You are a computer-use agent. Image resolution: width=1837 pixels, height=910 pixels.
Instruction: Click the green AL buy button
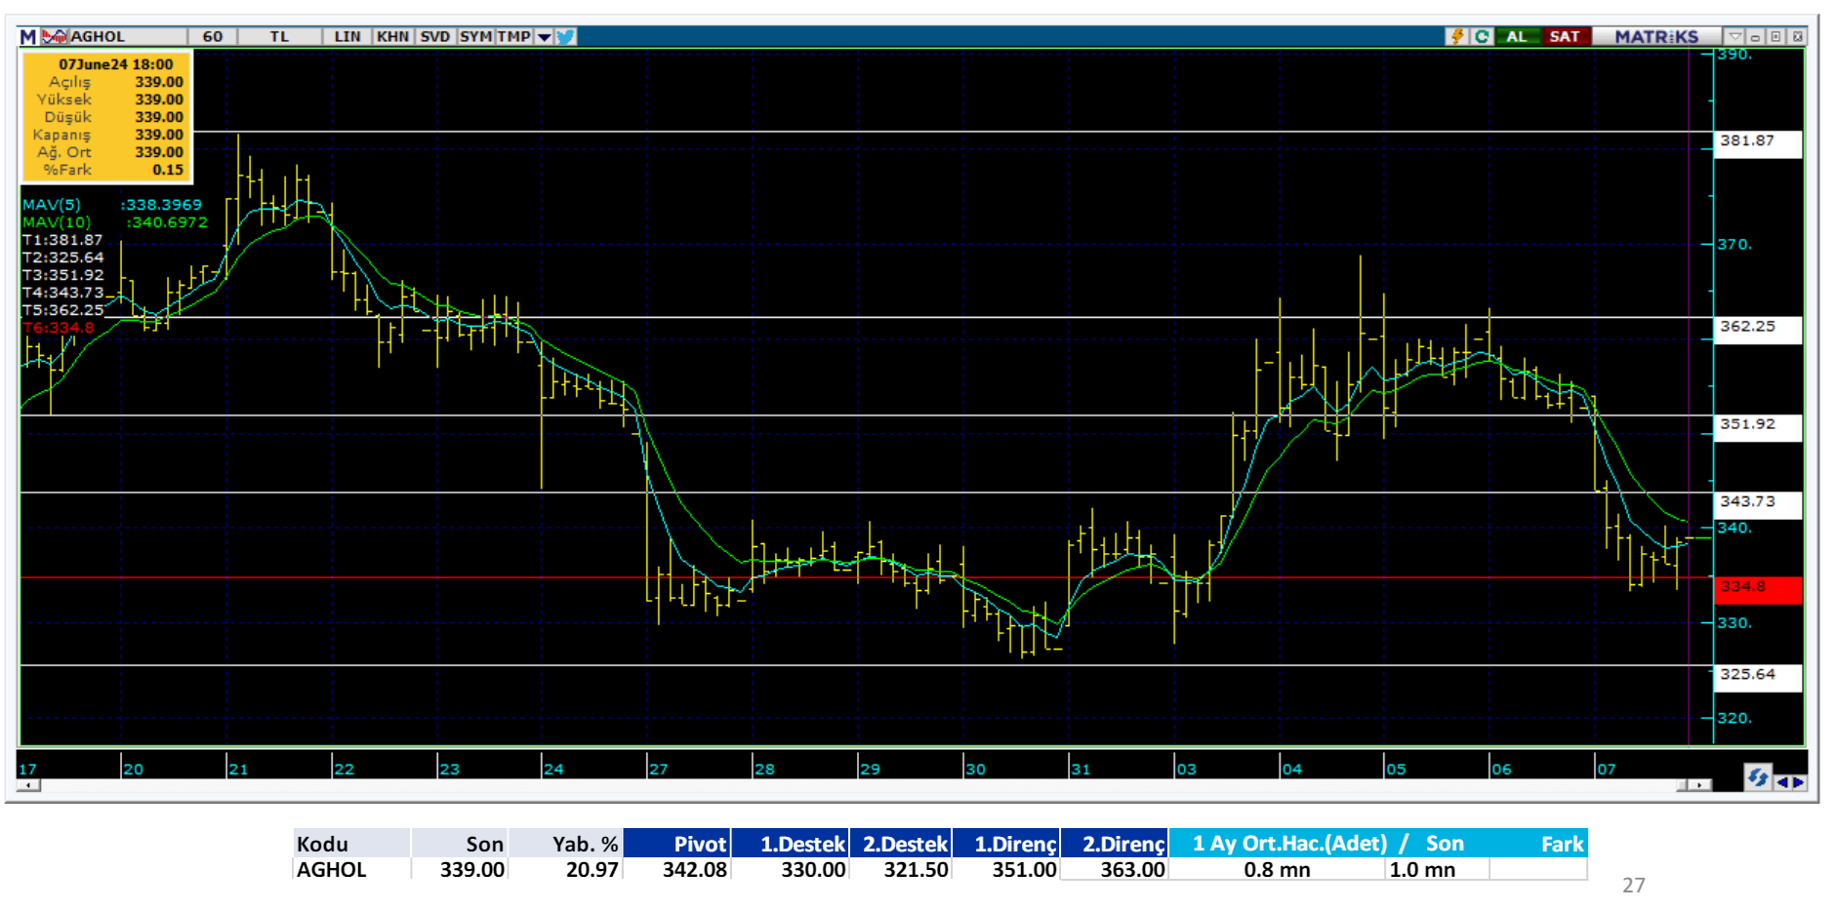coord(1517,37)
